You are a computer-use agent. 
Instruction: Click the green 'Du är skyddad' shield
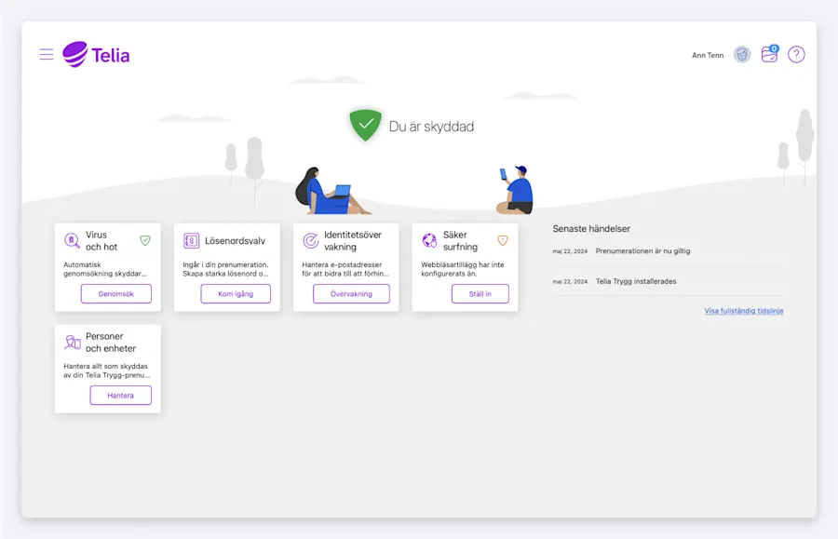click(x=365, y=123)
